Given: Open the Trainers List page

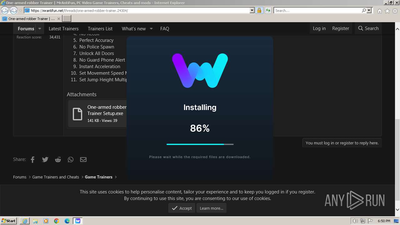Looking at the screenshot, I should pos(100,28).
